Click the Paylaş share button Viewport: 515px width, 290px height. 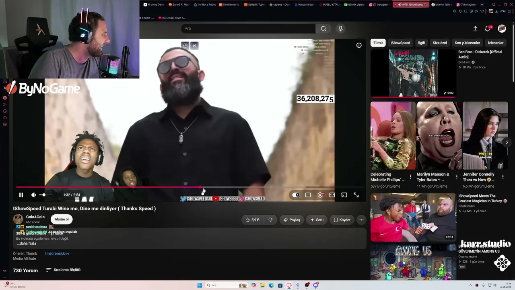click(x=292, y=220)
